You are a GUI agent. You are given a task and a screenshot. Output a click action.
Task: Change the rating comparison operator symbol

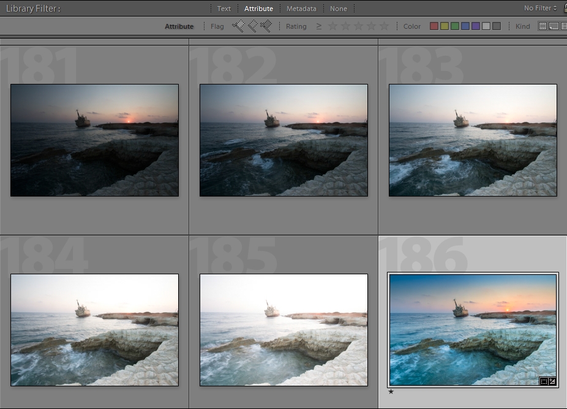[x=318, y=26]
